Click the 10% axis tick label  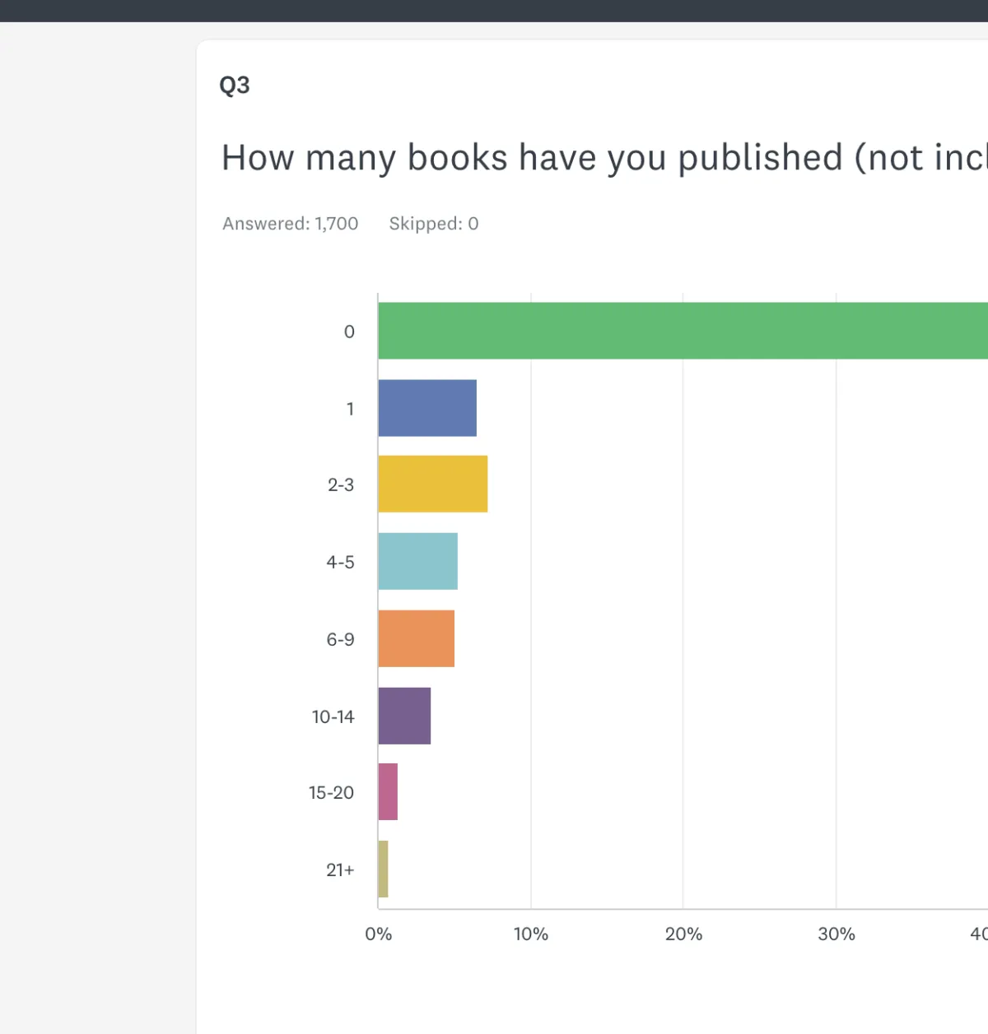[x=531, y=934]
